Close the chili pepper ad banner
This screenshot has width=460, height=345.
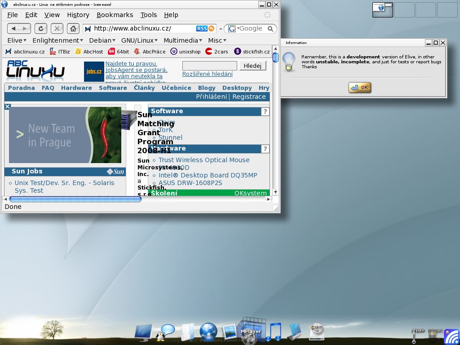pos(8,106)
